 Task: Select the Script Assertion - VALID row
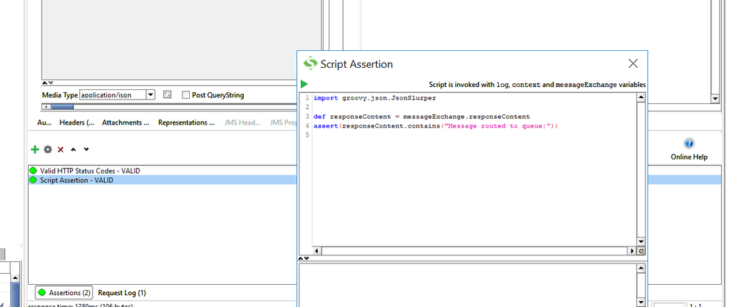coord(76,180)
